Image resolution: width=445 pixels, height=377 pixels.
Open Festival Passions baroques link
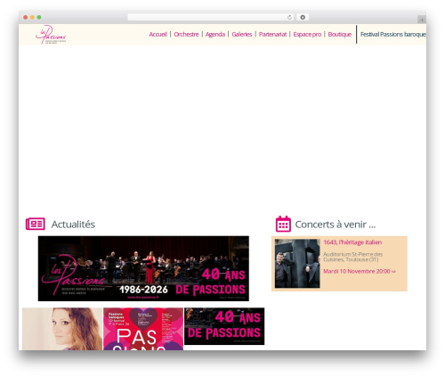click(x=393, y=35)
